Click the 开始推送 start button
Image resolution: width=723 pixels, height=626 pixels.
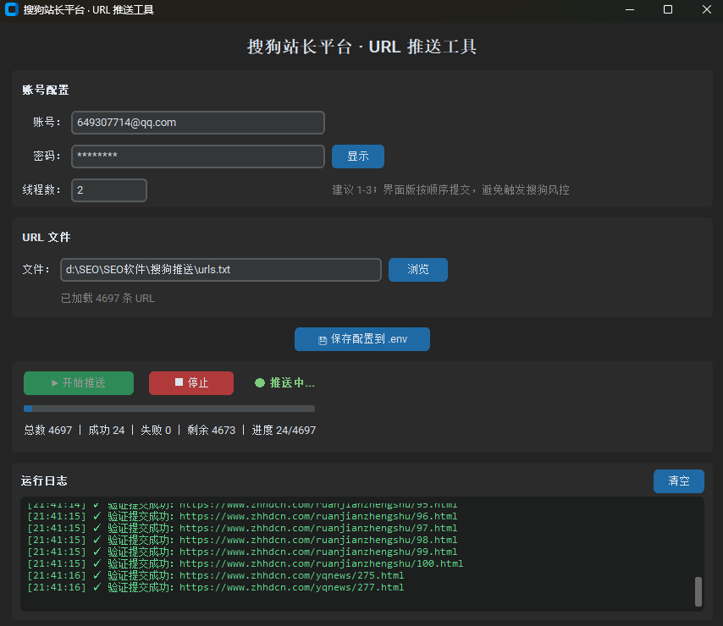[79, 382]
